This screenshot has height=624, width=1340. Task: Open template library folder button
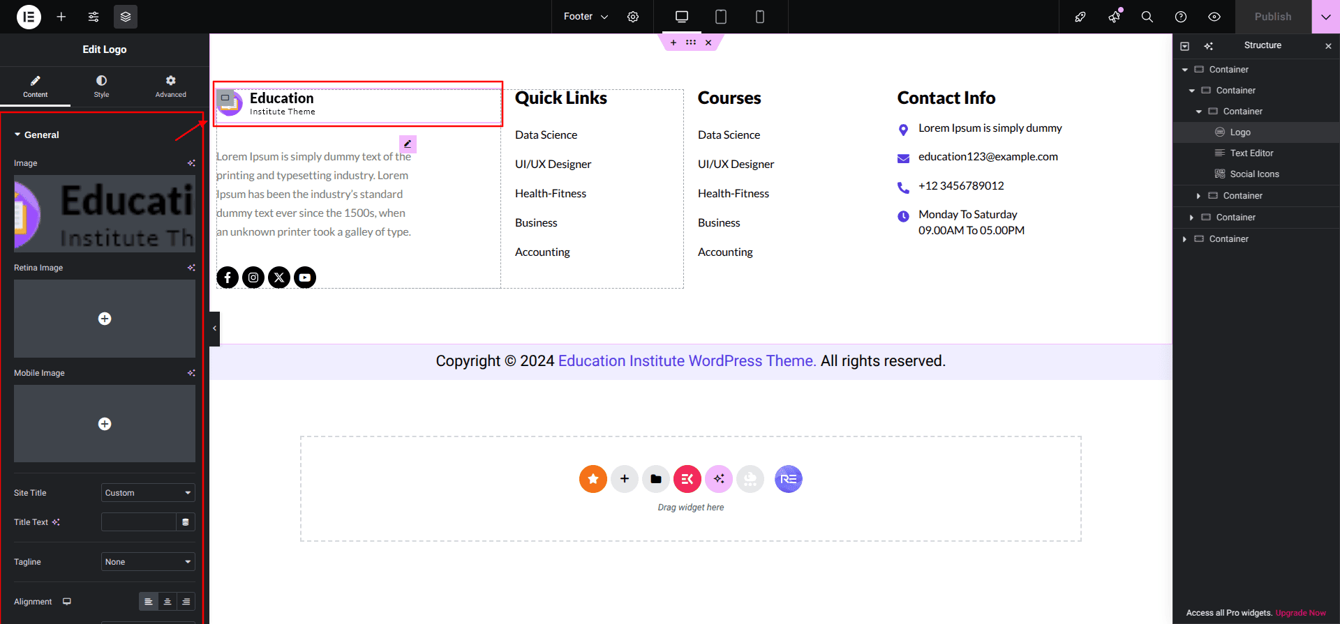pyautogui.click(x=656, y=479)
